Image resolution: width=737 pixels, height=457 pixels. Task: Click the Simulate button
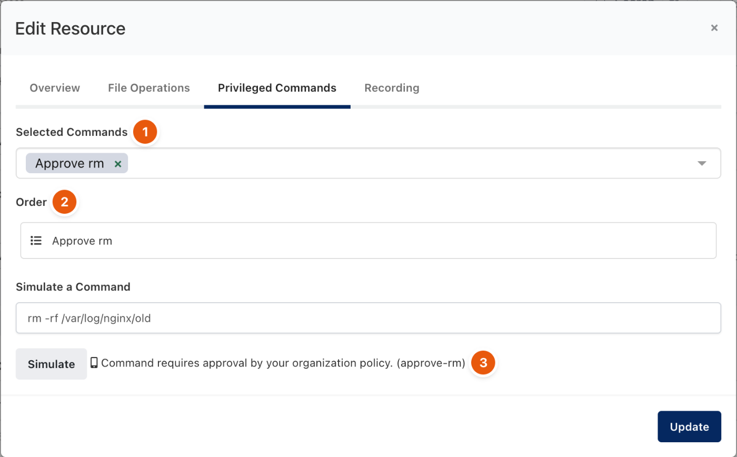coord(51,364)
